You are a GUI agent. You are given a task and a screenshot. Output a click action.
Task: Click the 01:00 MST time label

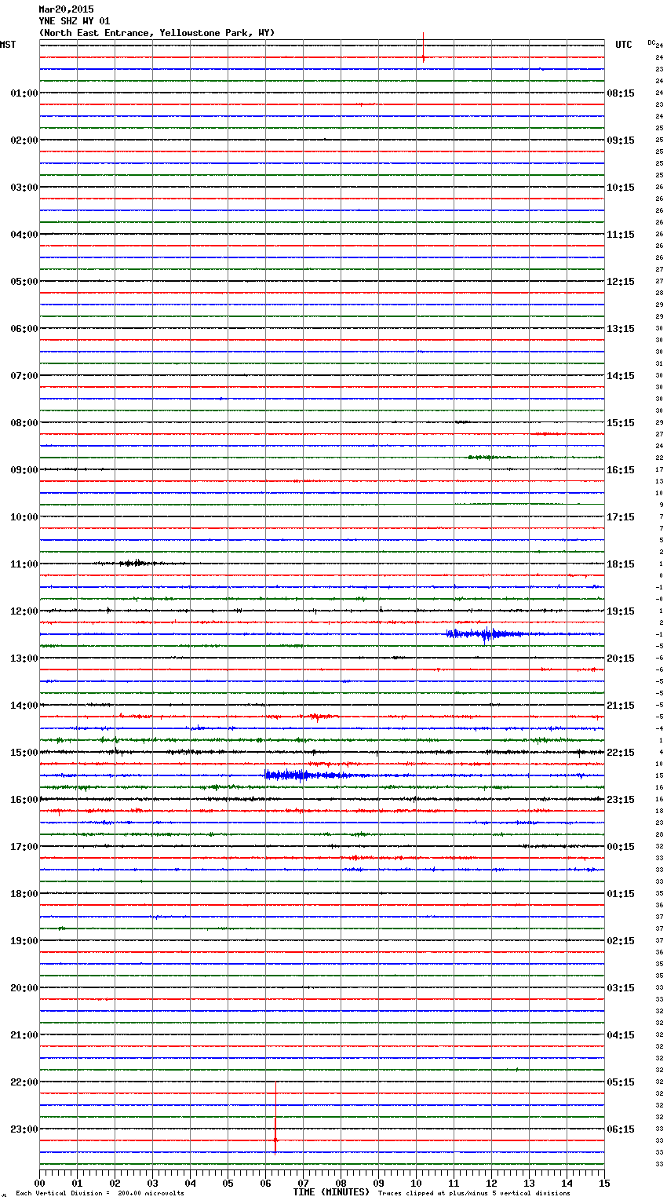(24, 93)
